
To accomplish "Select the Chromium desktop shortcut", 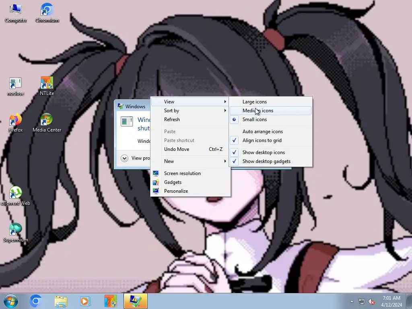I will [47, 13].
